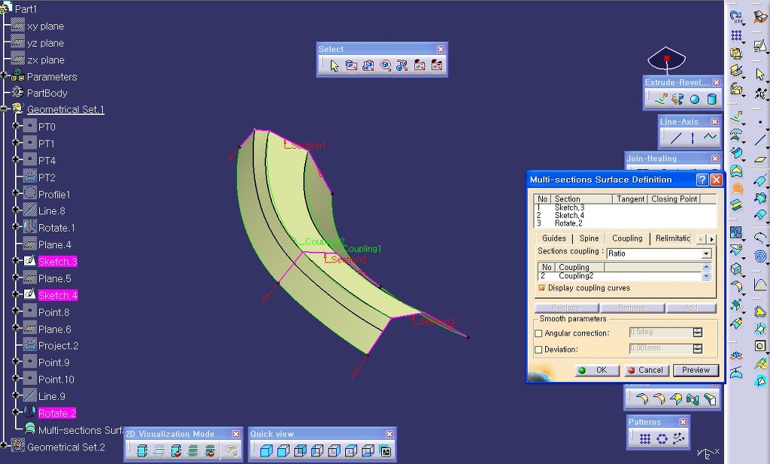Open the Spine tab
The image size is (770, 464).
(589, 238)
